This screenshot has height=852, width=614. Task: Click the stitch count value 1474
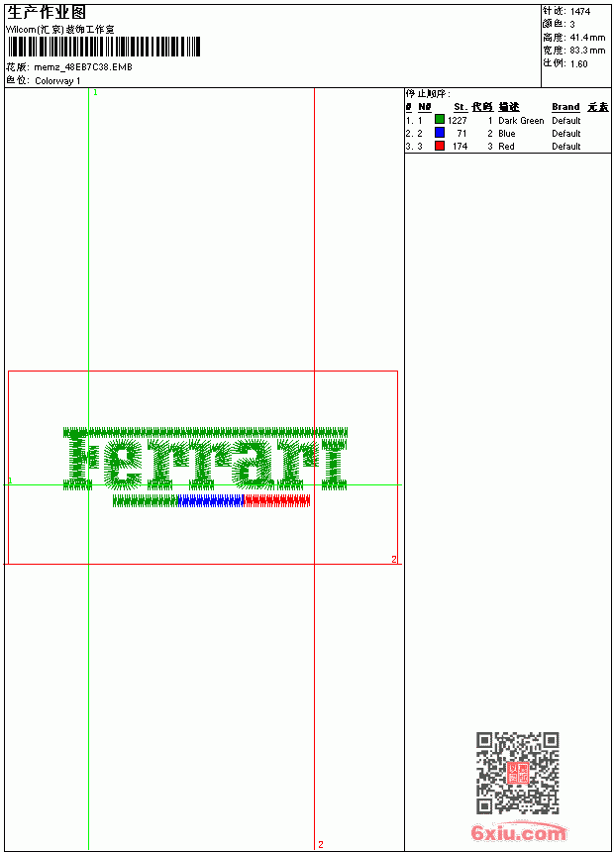tap(580, 11)
